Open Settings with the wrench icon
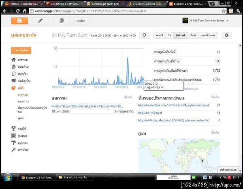This screenshot has height=189, width=243. [x=14, y=150]
